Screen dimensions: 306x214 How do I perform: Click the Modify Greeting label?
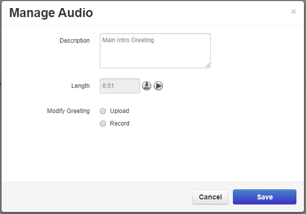[x=69, y=111]
